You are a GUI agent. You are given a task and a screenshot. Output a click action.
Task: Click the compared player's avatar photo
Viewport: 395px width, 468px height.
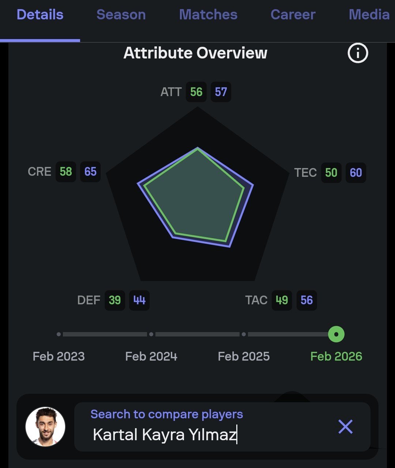(x=45, y=427)
